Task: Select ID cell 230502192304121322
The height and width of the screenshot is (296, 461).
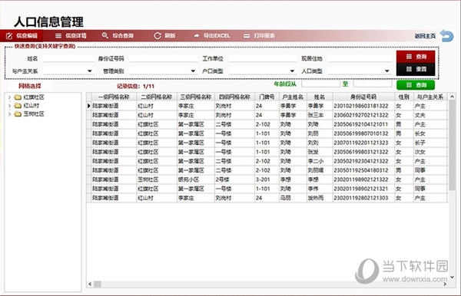Action: [363, 161]
